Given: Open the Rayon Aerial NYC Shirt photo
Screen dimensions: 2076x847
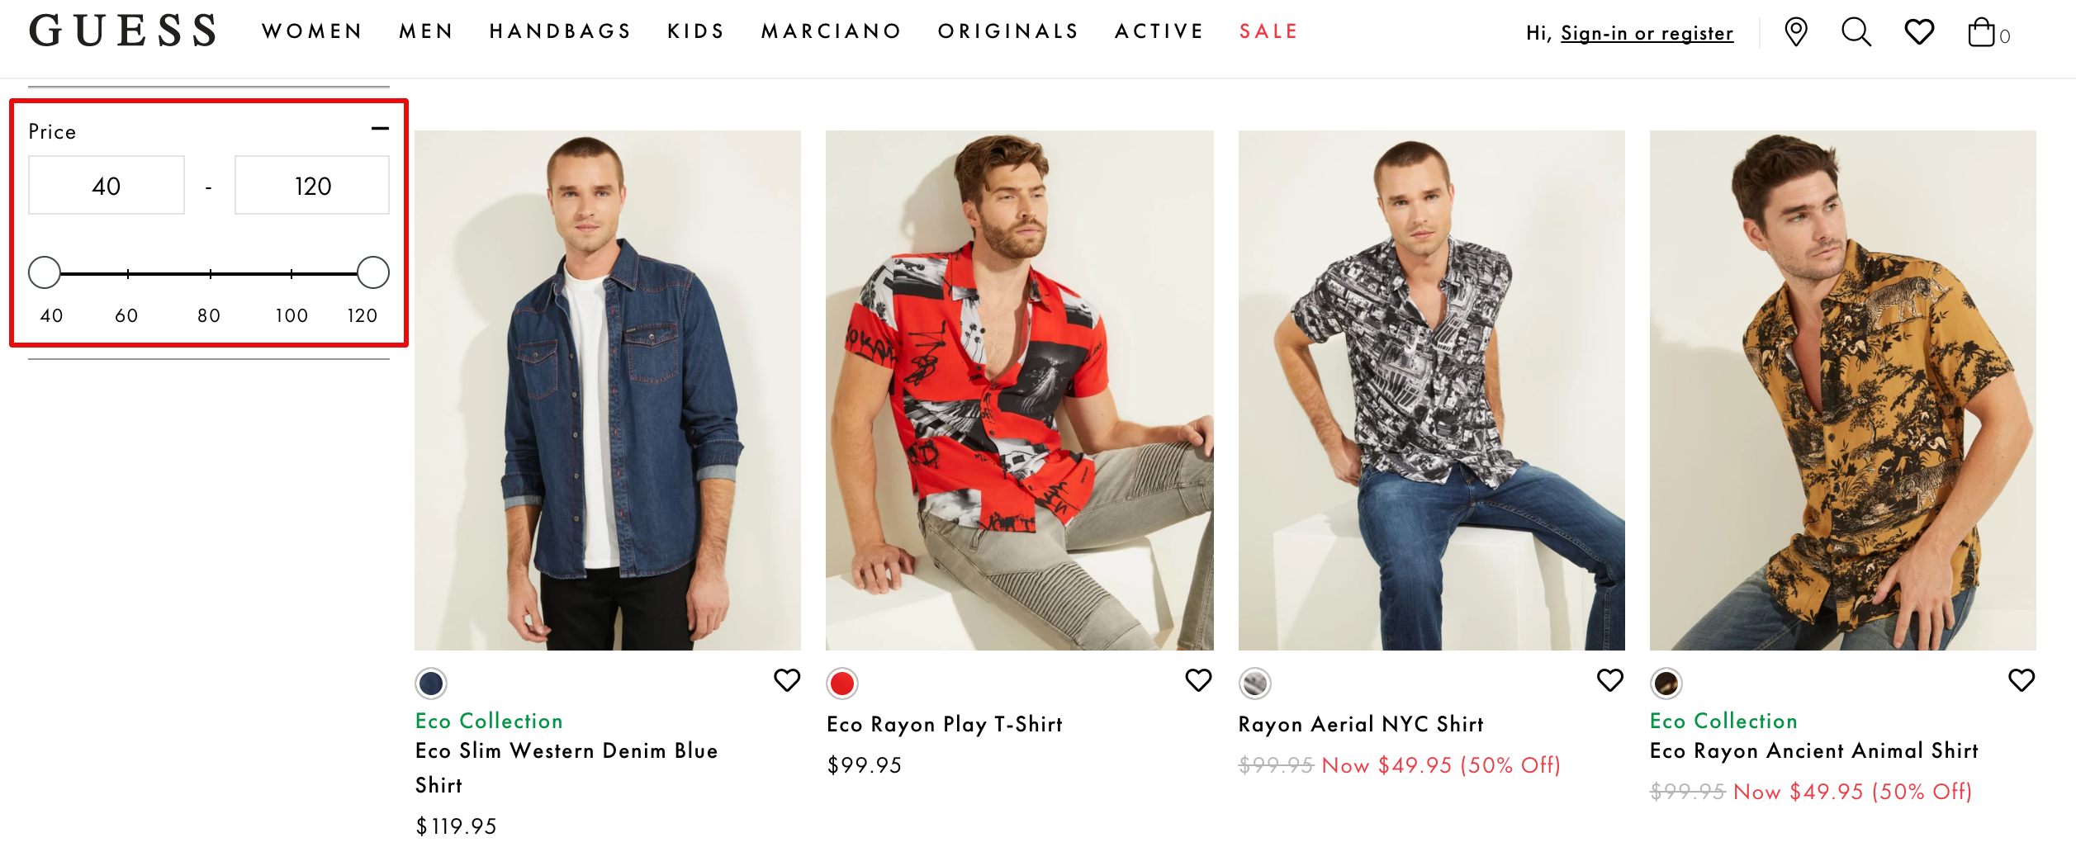Looking at the screenshot, I should tap(1431, 390).
